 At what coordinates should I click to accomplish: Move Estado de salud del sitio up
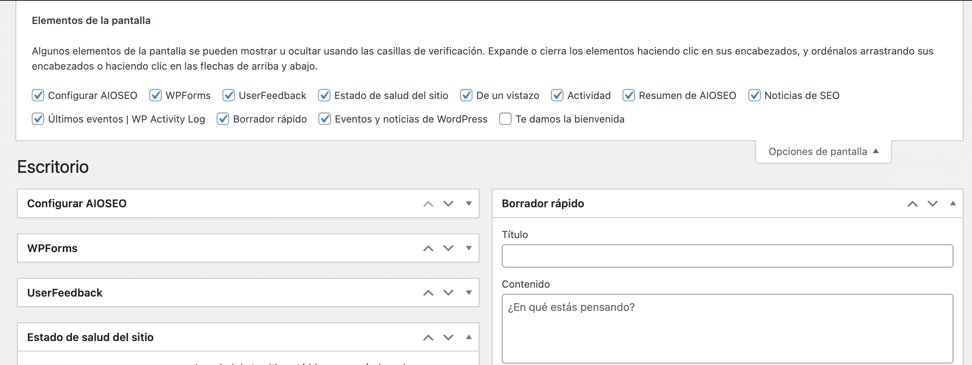click(x=428, y=338)
